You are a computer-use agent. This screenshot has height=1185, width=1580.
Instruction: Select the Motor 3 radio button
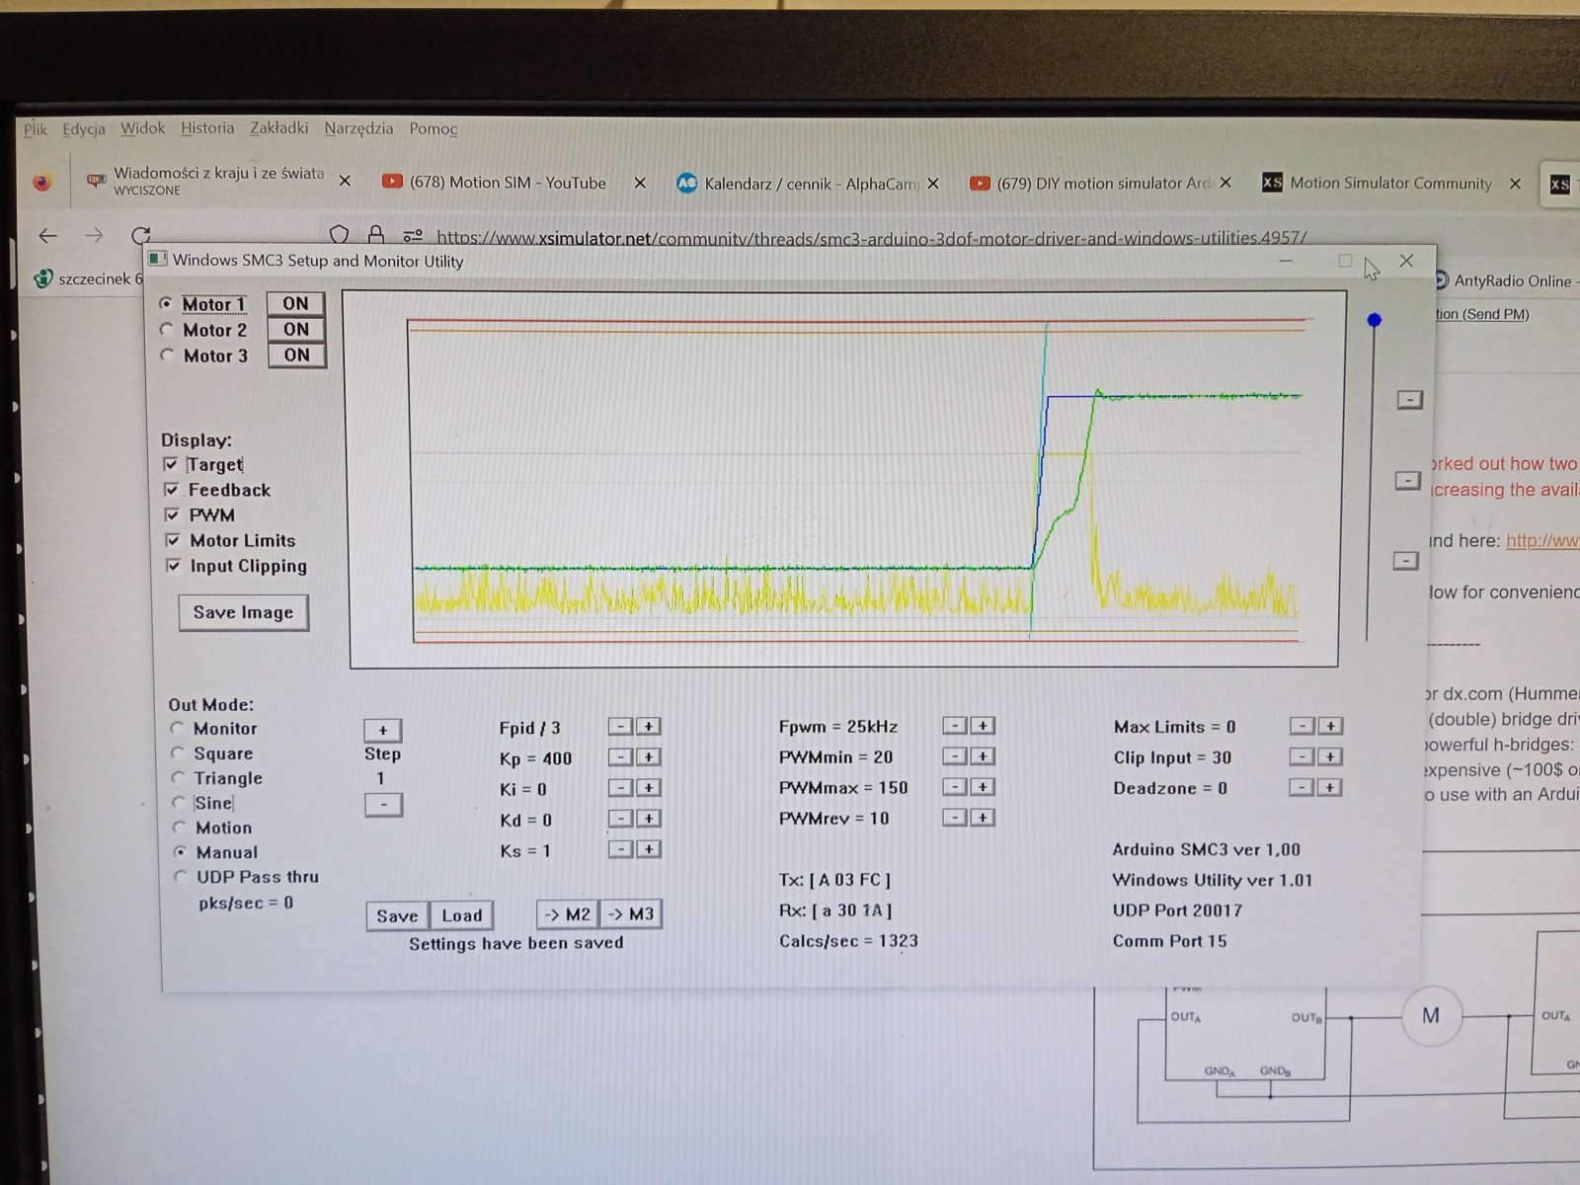click(166, 355)
